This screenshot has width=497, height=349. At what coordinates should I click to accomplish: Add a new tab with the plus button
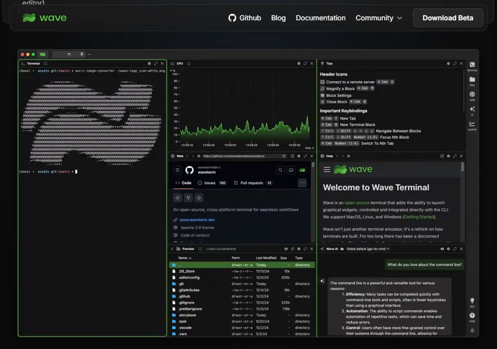pos(89,55)
